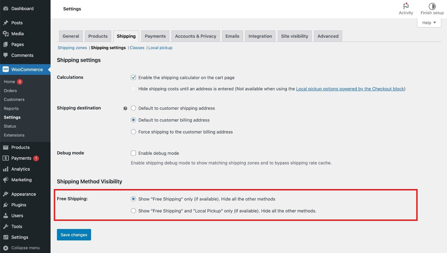Open the Site visibility tab
447x253 pixels.
pos(294,36)
